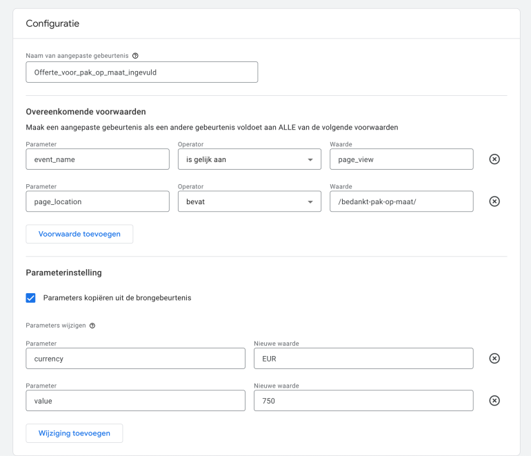Screen dimensions: 531x456
Task: Click 'Wijziging toevoegen' button
Action: (74, 433)
